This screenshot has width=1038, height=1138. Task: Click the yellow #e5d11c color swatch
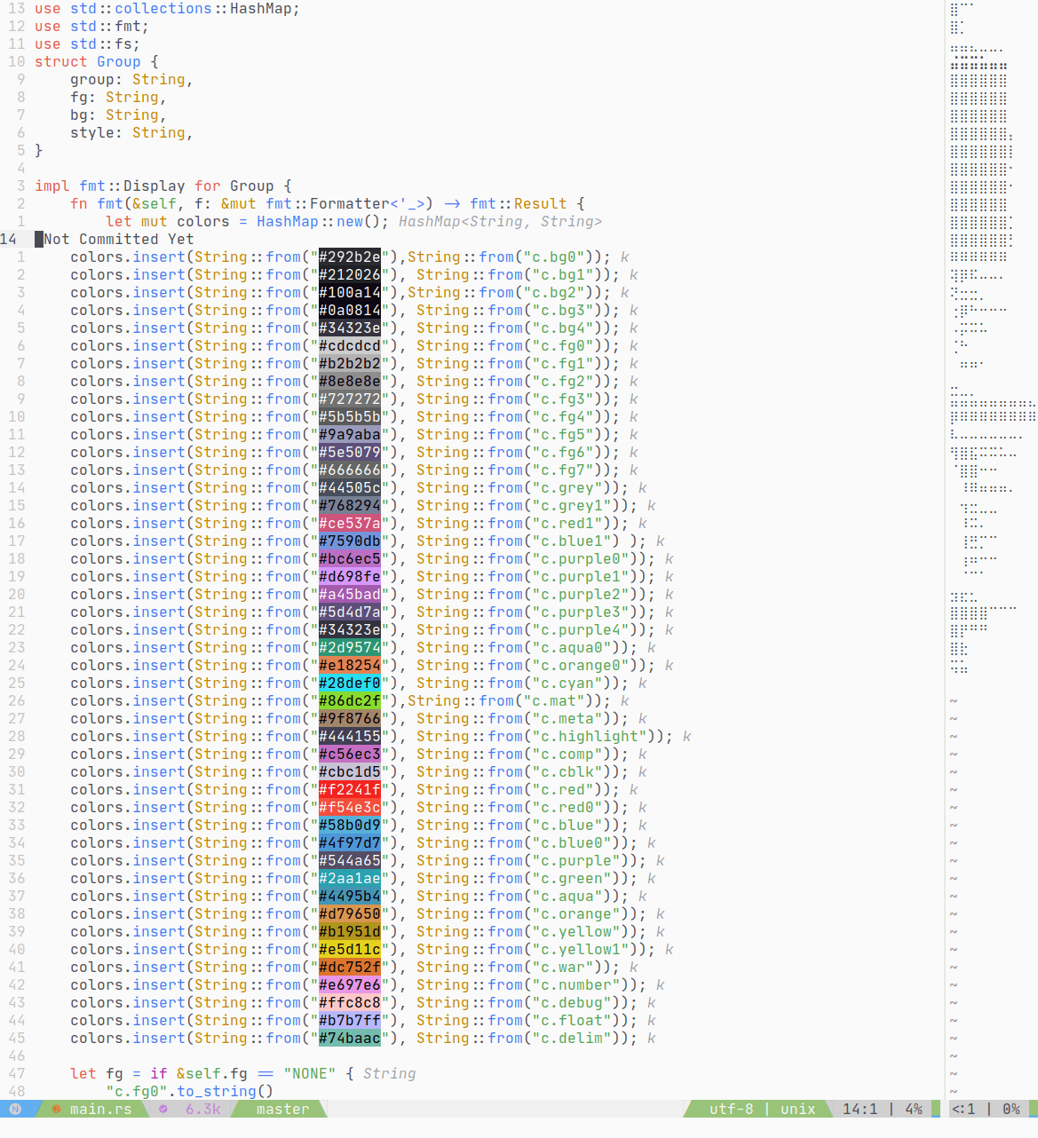350,949
